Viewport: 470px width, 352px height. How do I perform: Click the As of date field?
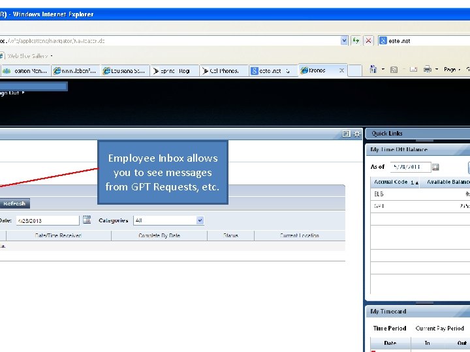point(411,167)
